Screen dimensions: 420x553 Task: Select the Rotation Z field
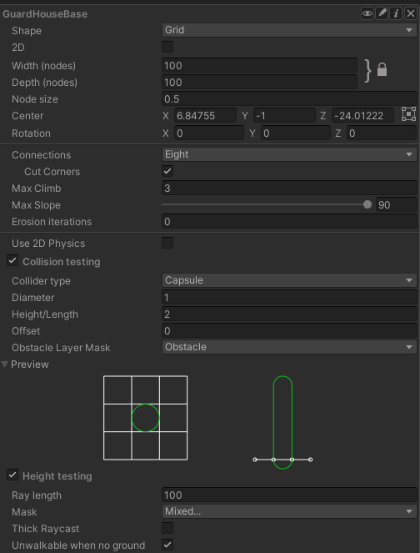[382, 133]
